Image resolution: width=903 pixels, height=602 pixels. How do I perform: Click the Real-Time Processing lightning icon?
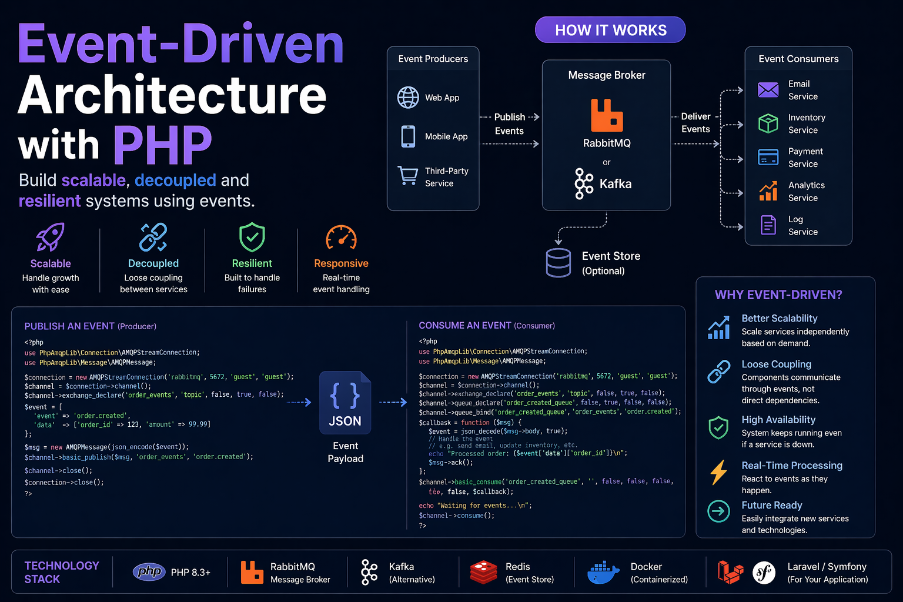pyautogui.click(x=719, y=472)
